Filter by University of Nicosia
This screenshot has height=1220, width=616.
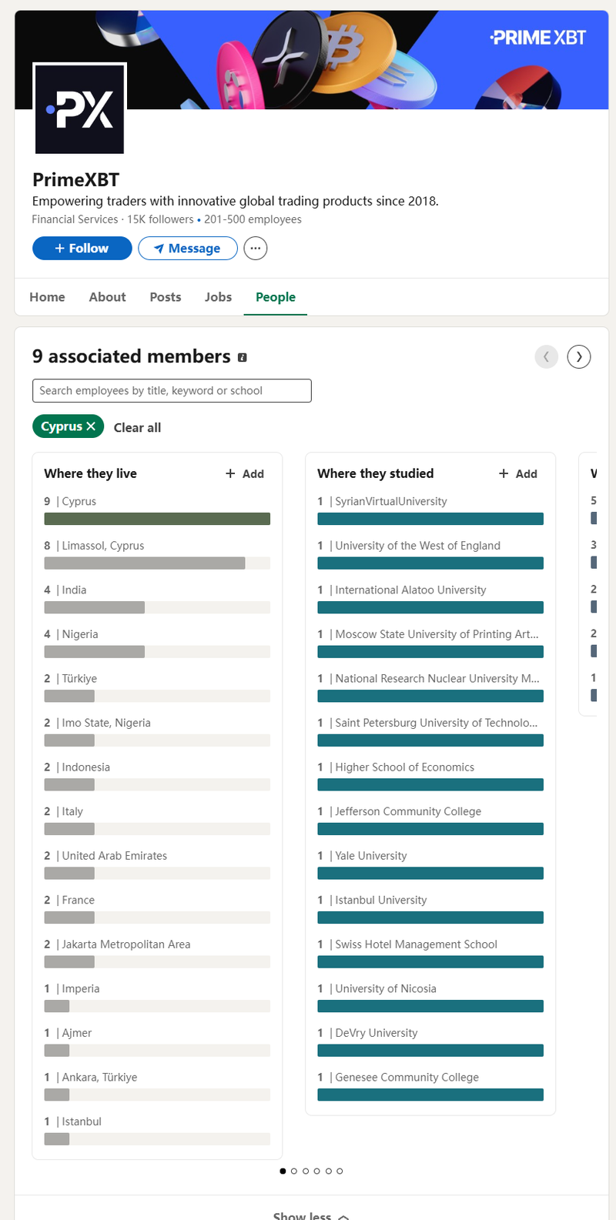tap(430, 997)
